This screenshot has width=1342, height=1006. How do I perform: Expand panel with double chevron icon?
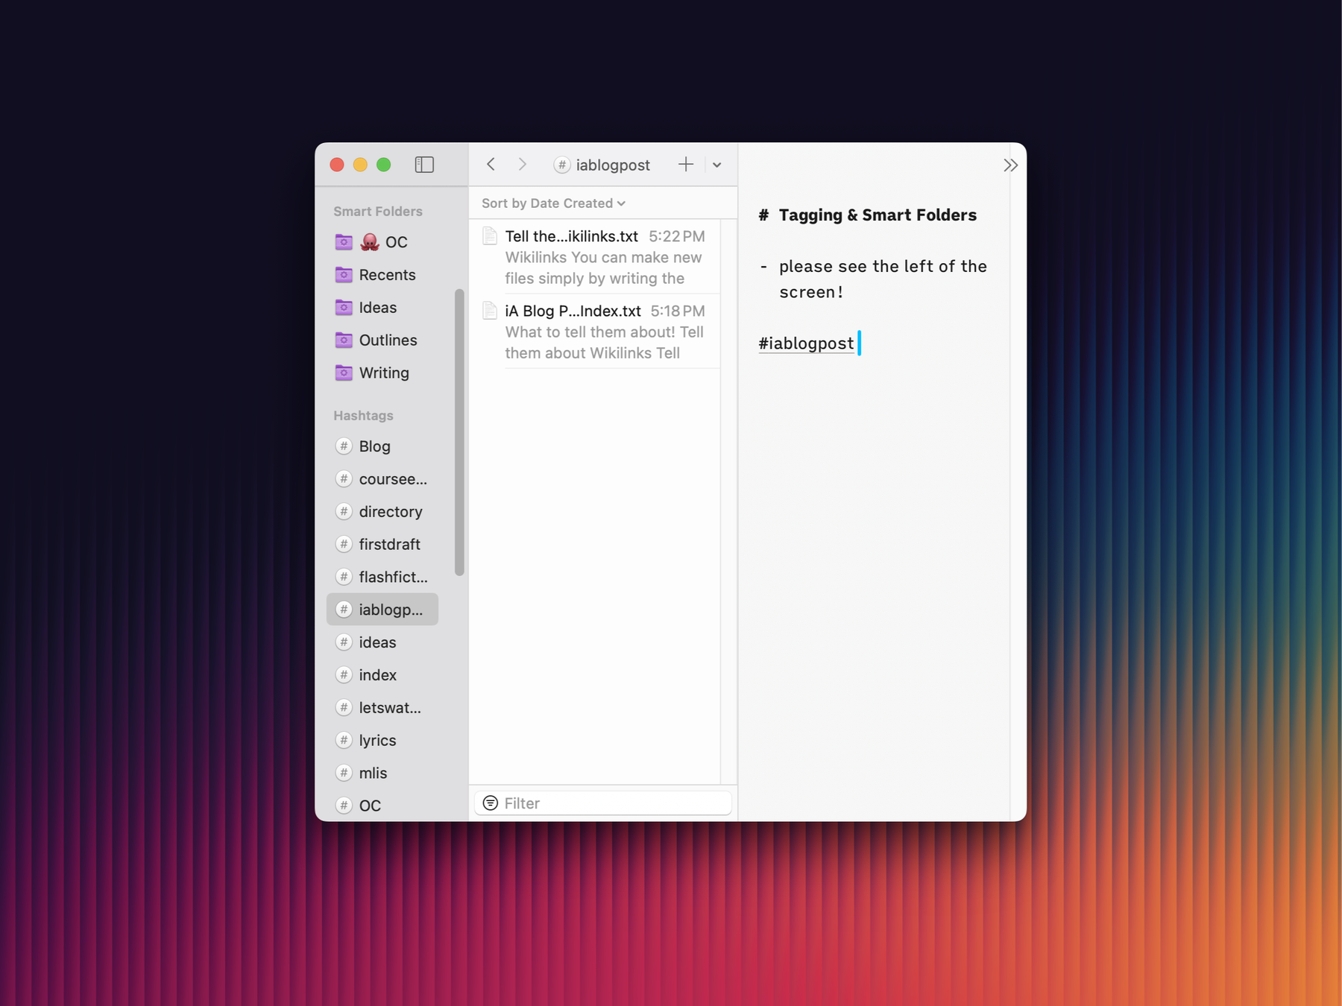1010,165
